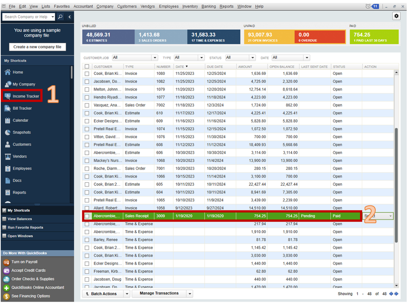Sort by the Date column header
Screen dimensions: 407x304
180,67
